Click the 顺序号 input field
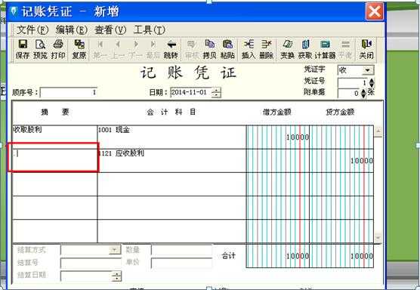This screenshot has height=290, width=420. [x=69, y=93]
